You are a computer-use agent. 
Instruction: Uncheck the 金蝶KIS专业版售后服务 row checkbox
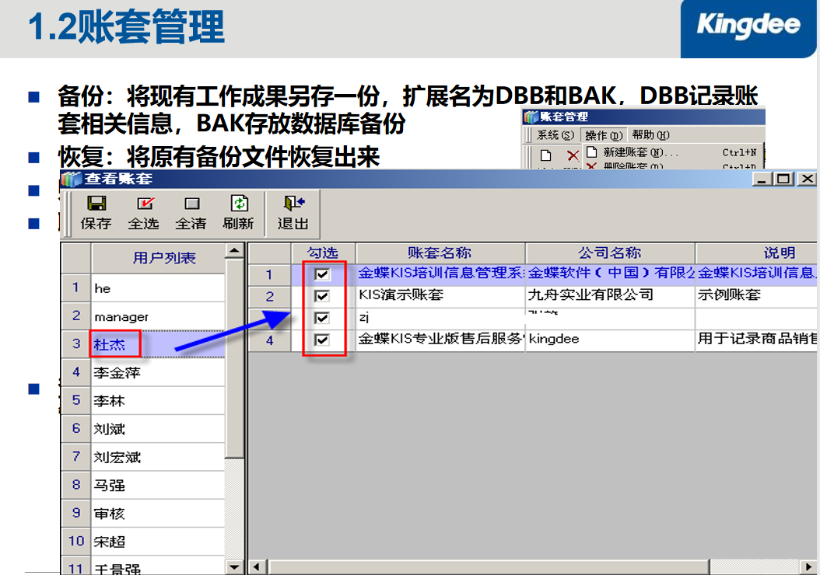322,340
